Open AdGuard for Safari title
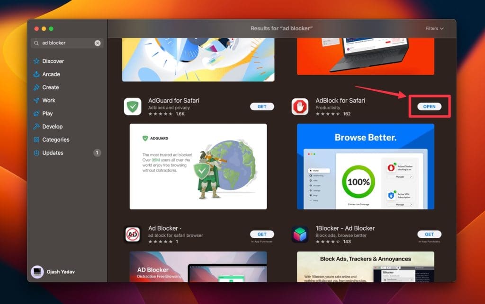 click(x=173, y=100)
